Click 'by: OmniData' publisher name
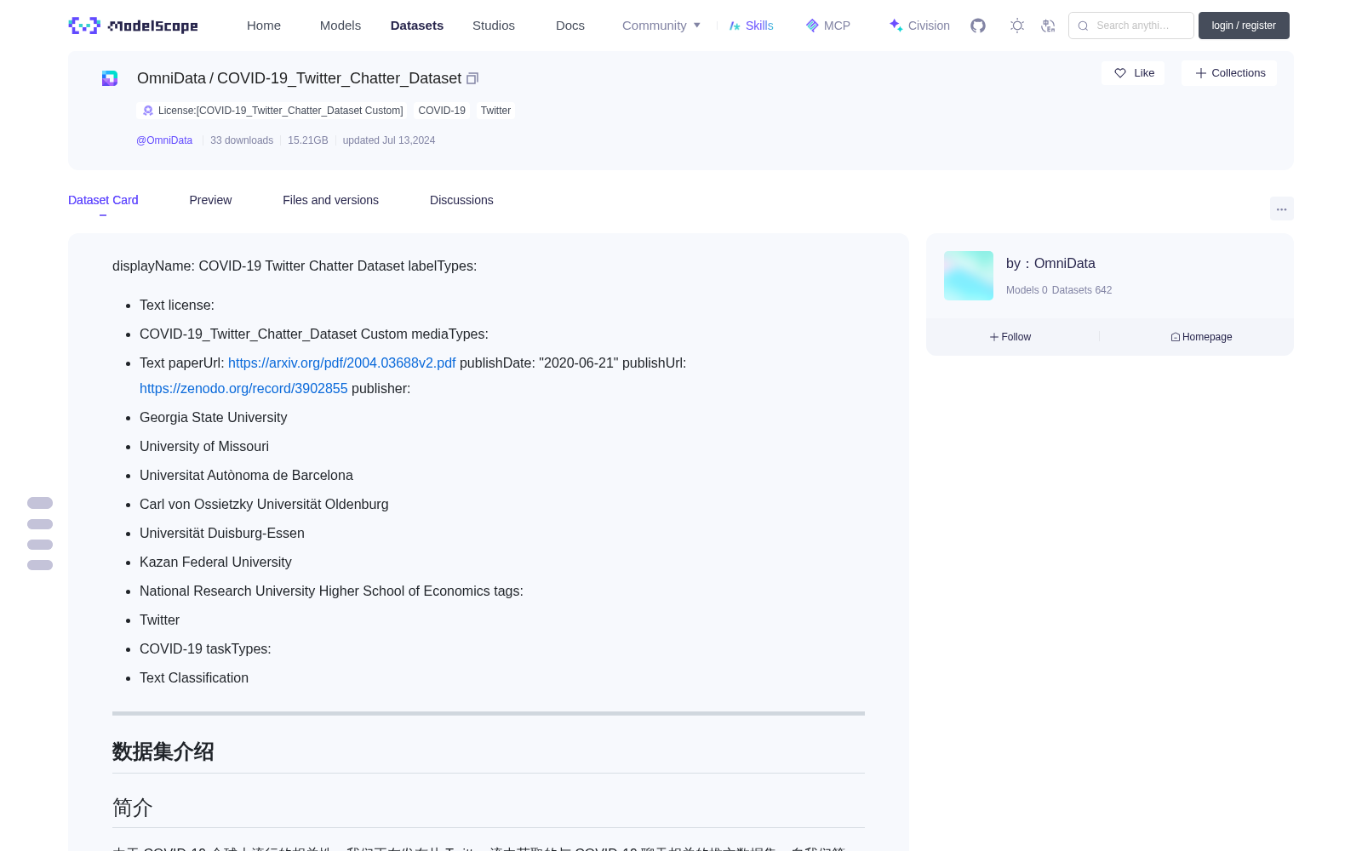This screenshot has width=1362, height=851. click(x=1050, y=264)
